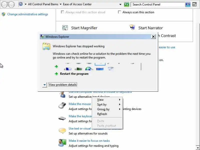Click the Forward navigation arrow button
The image size is (200, 150).
(11, 4)
